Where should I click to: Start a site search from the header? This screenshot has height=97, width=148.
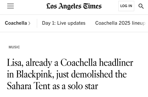click(x=141, y=6)
